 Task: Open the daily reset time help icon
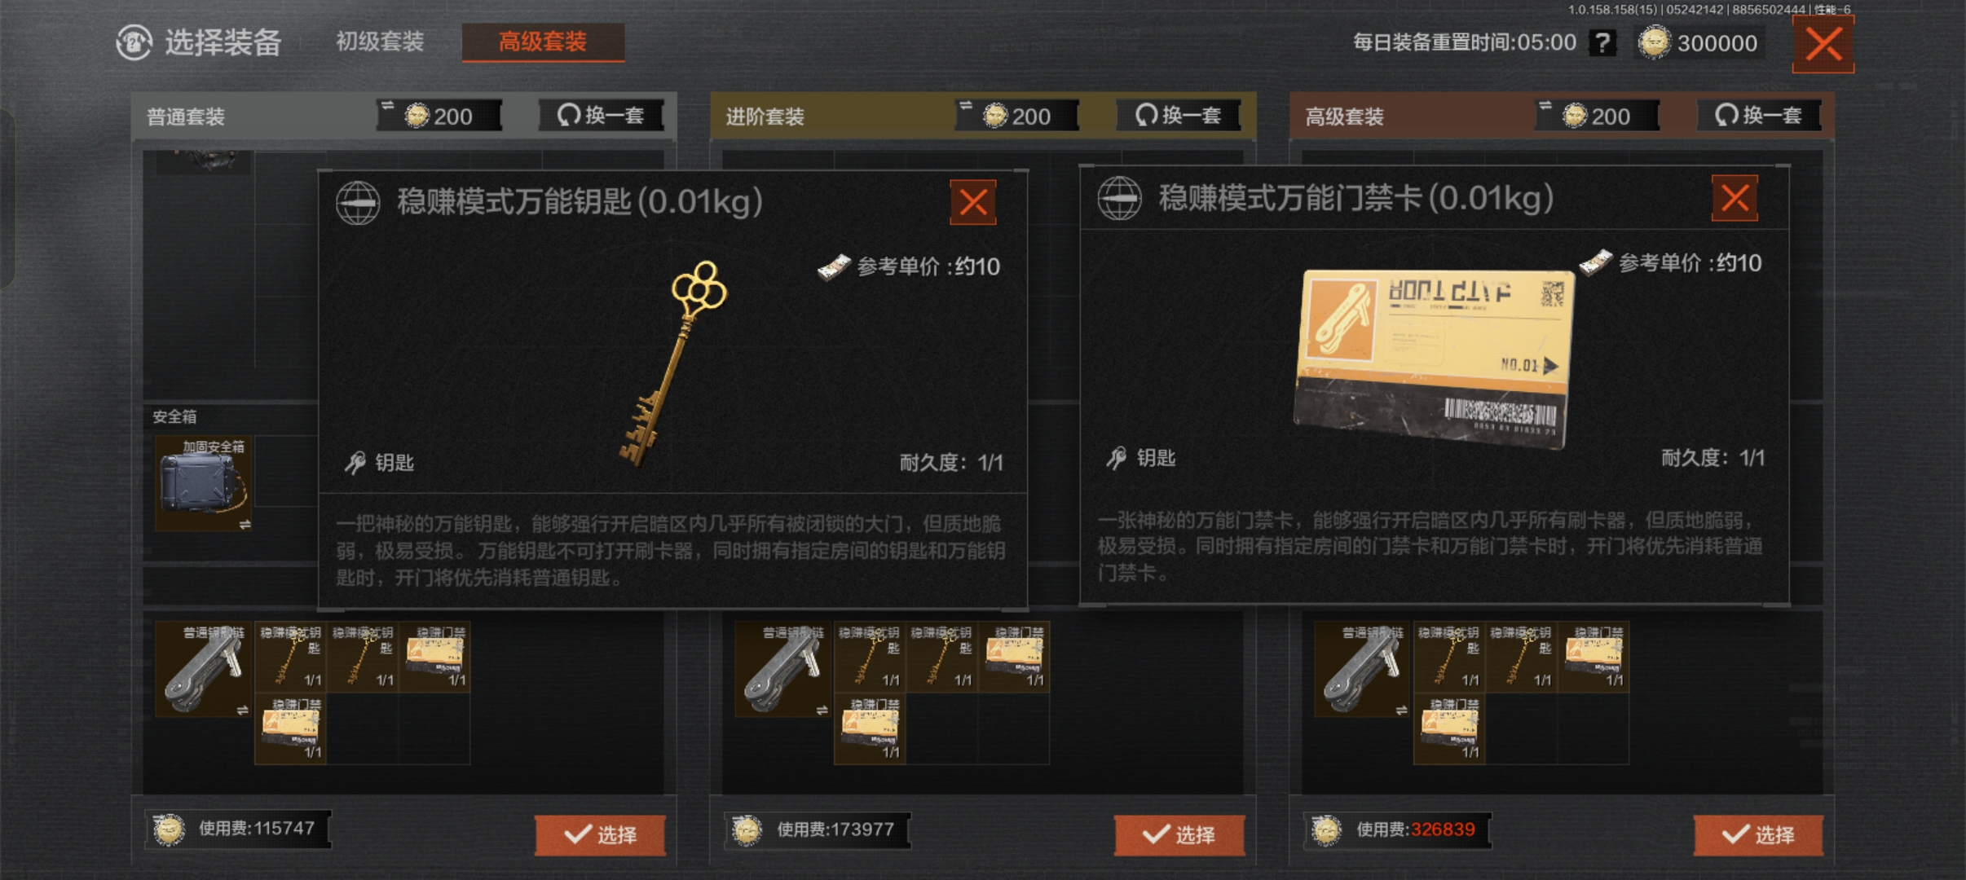tap(1602, 42)
